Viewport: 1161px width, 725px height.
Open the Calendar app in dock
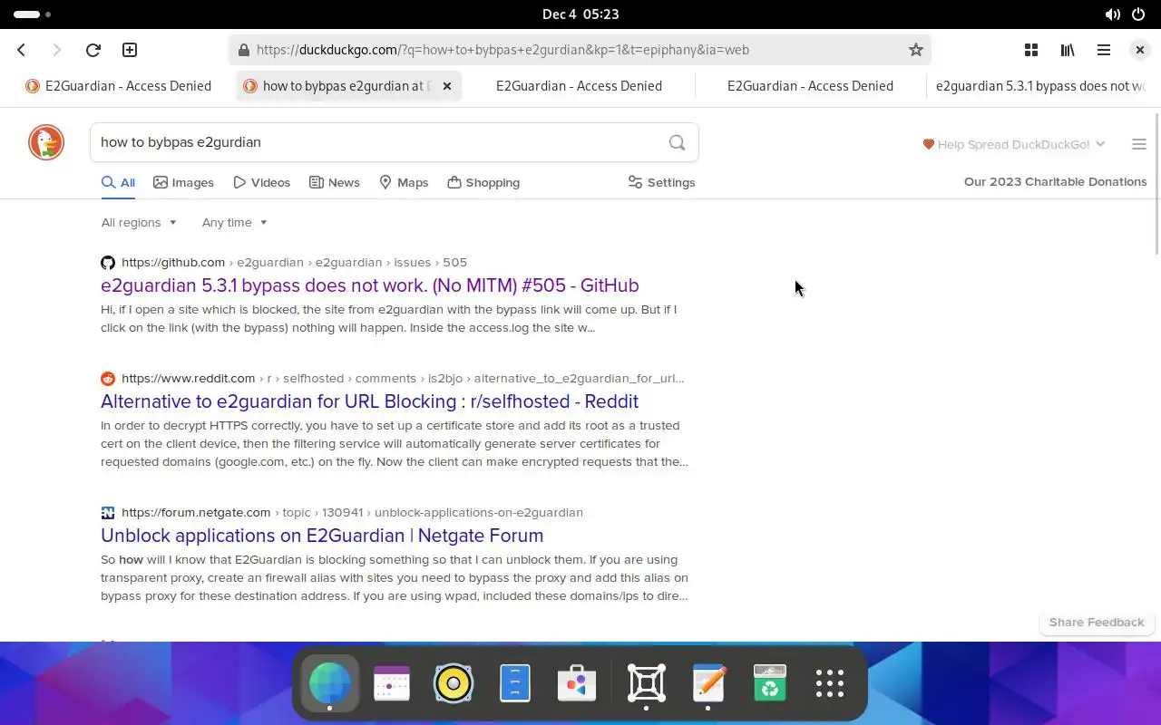tap(392, 683)
